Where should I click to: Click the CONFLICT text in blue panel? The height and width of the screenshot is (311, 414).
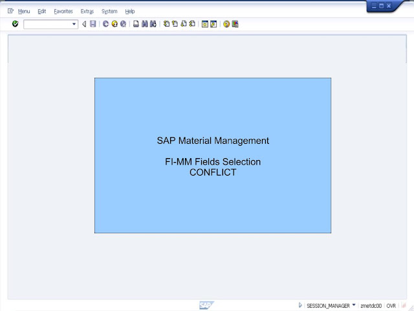(213, 172)
